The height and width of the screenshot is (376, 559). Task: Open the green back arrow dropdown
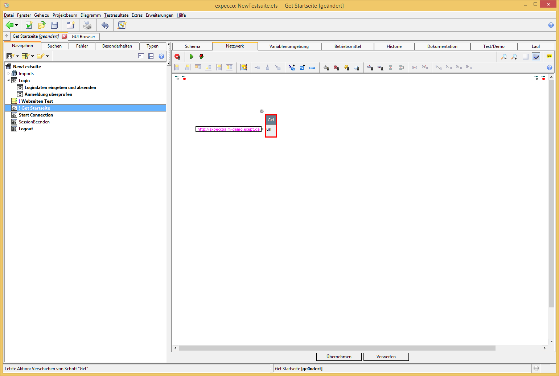(16, 25)
